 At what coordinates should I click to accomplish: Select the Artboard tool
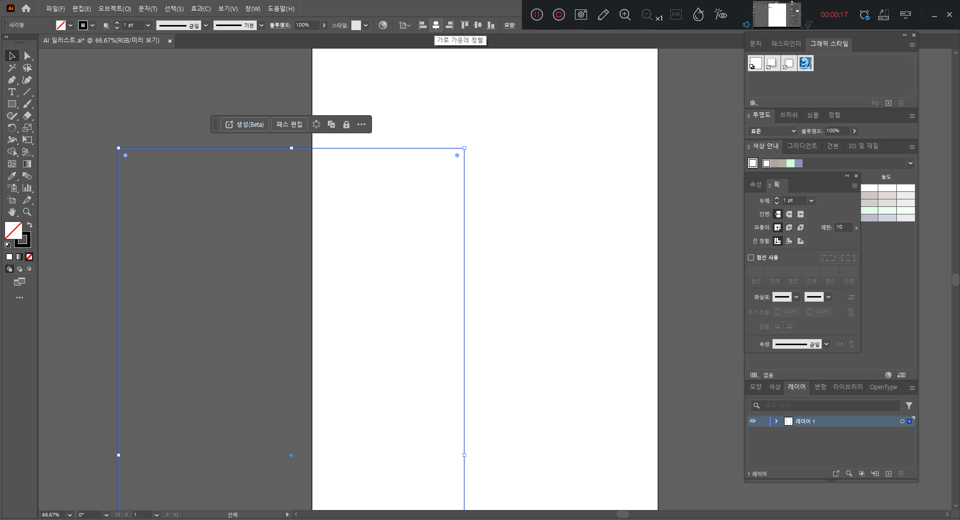point(12,200)
